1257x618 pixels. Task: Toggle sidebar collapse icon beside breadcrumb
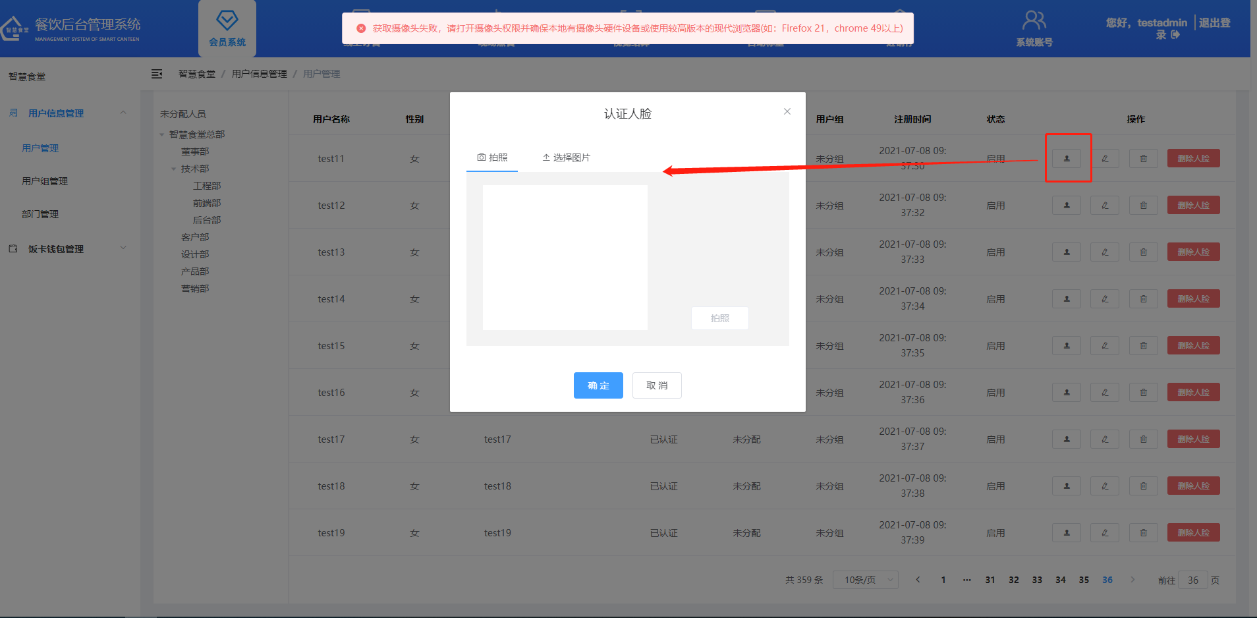coord(157,74)
